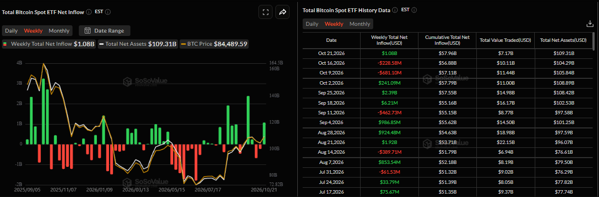Click the Date column header
Viewport: 599px width, 197px height.
(331, 40)
